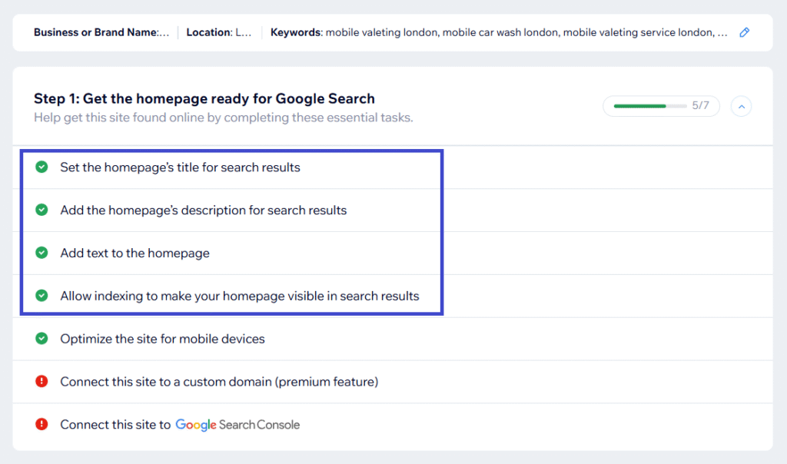Click the pencil edit icon beside Keywords
The width and height of the screenshot is (787, 464).
[744, 33]
